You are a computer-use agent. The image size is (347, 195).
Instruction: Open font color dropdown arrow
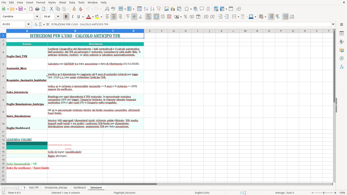pos(93,17)
